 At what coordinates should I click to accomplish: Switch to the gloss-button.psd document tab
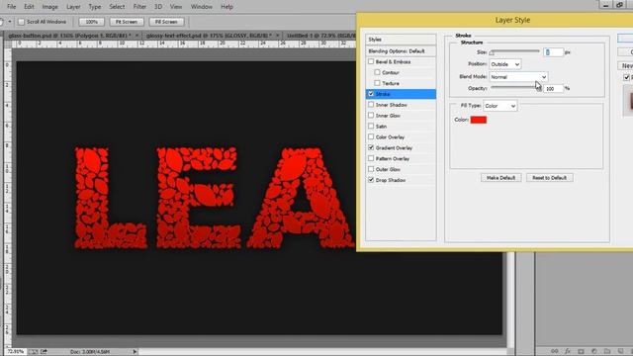pos(73,36)
